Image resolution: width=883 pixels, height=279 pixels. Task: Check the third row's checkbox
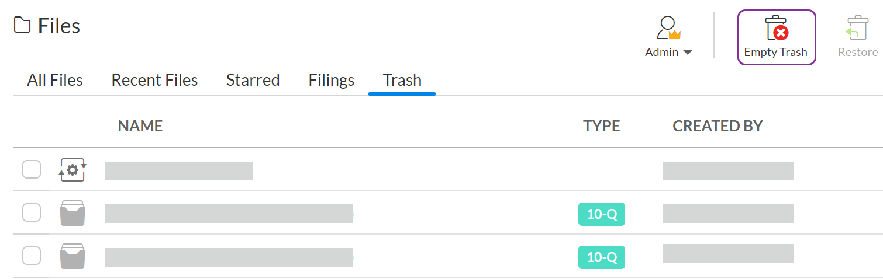pos(32,256)
